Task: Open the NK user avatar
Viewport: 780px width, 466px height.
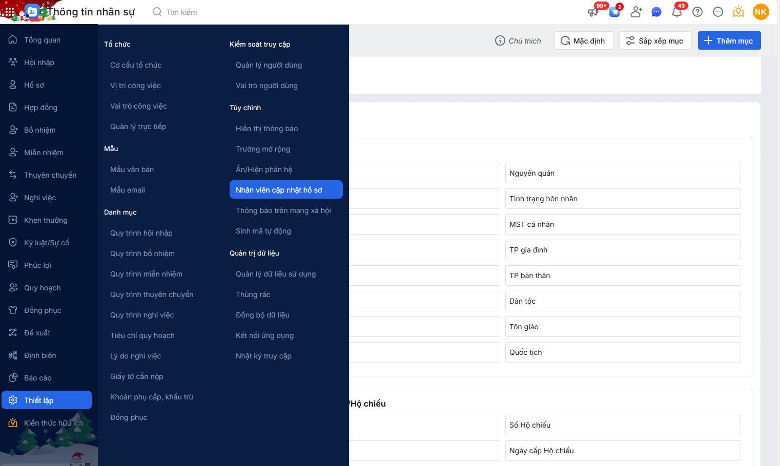Action: tap(761, 12)
